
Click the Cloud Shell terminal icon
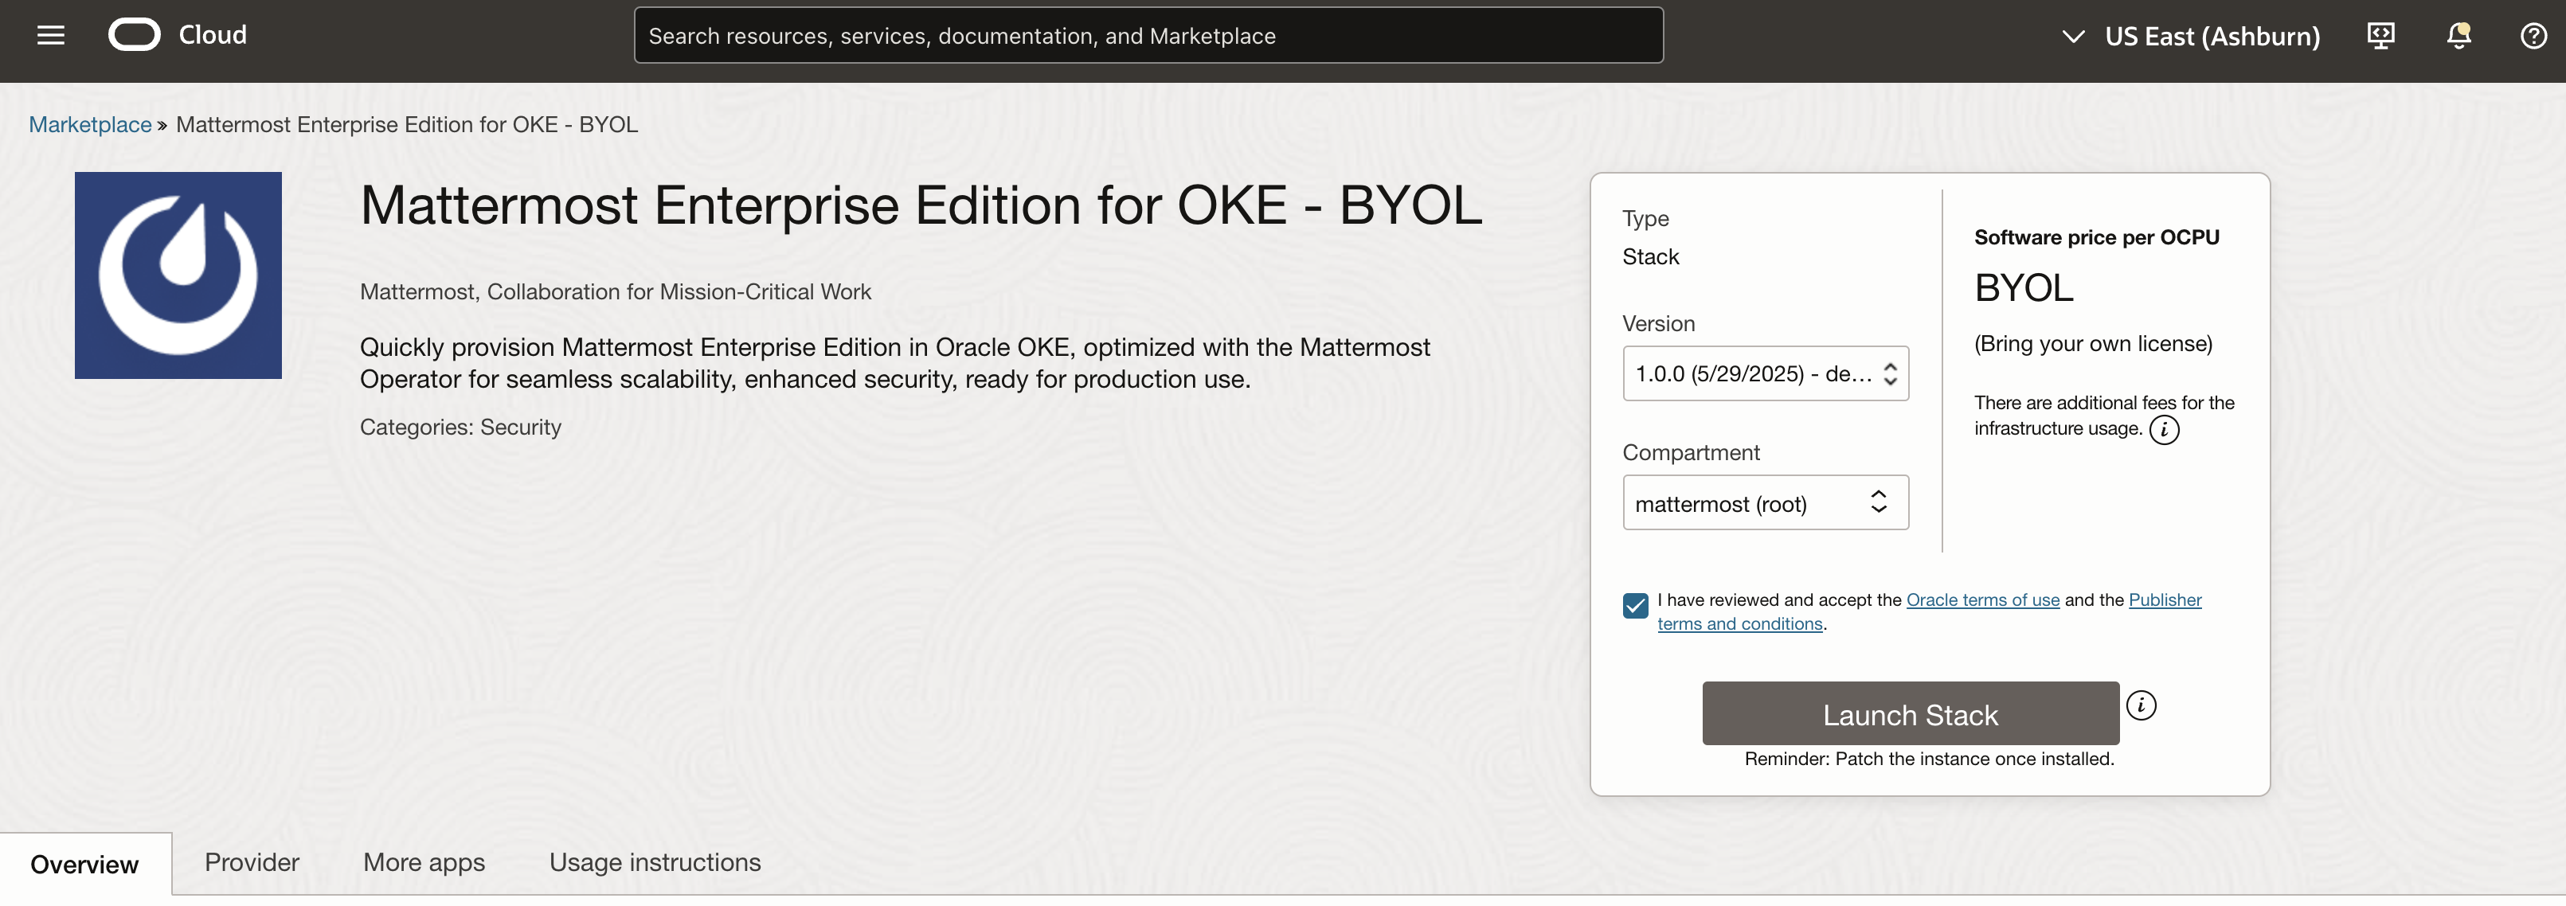pos(2380,35)
